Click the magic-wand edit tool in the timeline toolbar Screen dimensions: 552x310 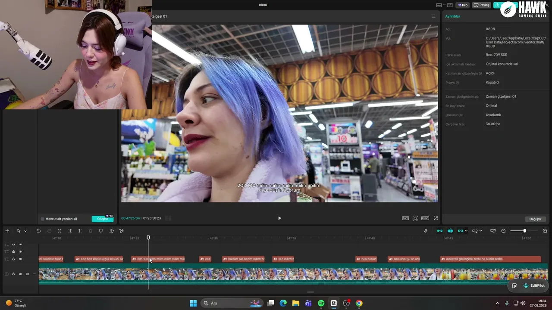pos(121,231)
